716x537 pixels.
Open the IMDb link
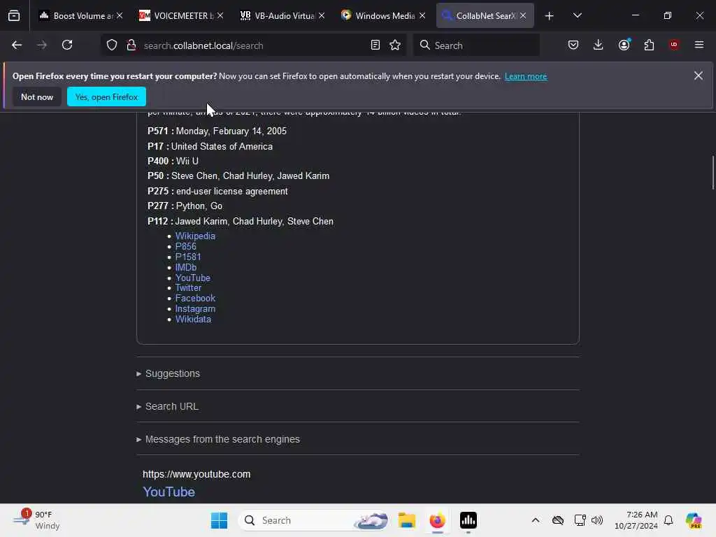[186, 268]
